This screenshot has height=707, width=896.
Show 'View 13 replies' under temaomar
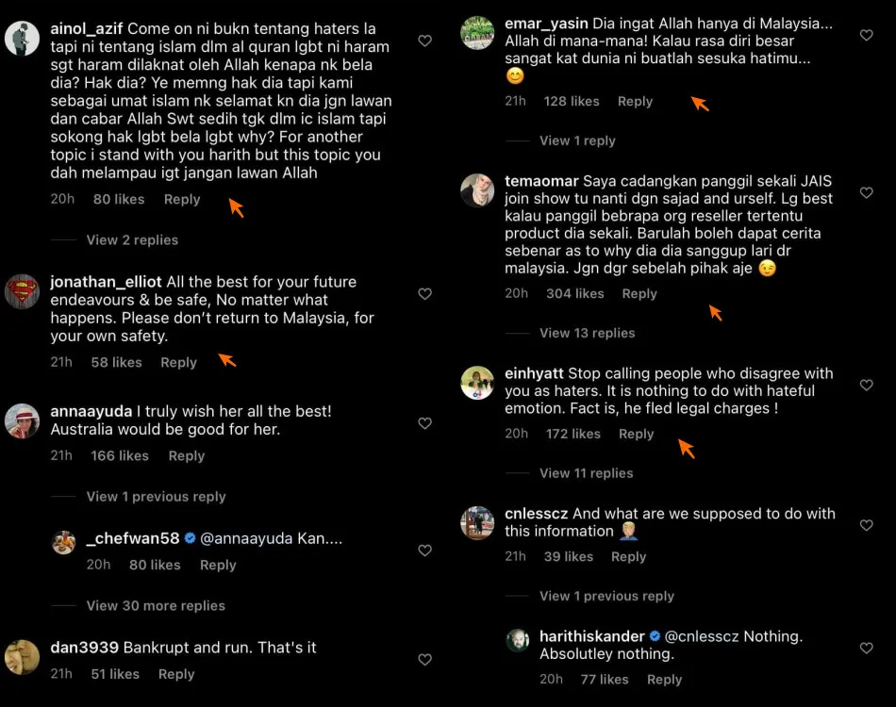pyautogui.click(x=587, y=333)
